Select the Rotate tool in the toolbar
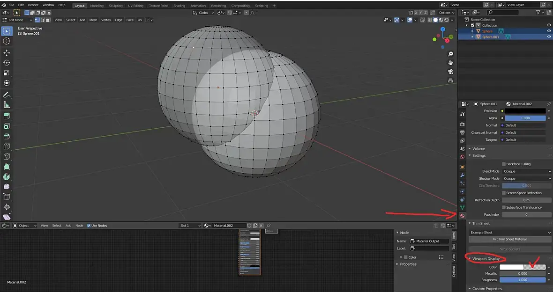 tap(7, 63)
